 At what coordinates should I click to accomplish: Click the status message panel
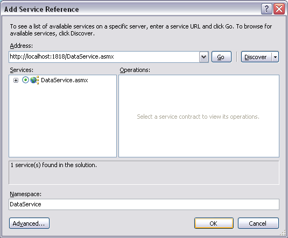pos(144,172)
